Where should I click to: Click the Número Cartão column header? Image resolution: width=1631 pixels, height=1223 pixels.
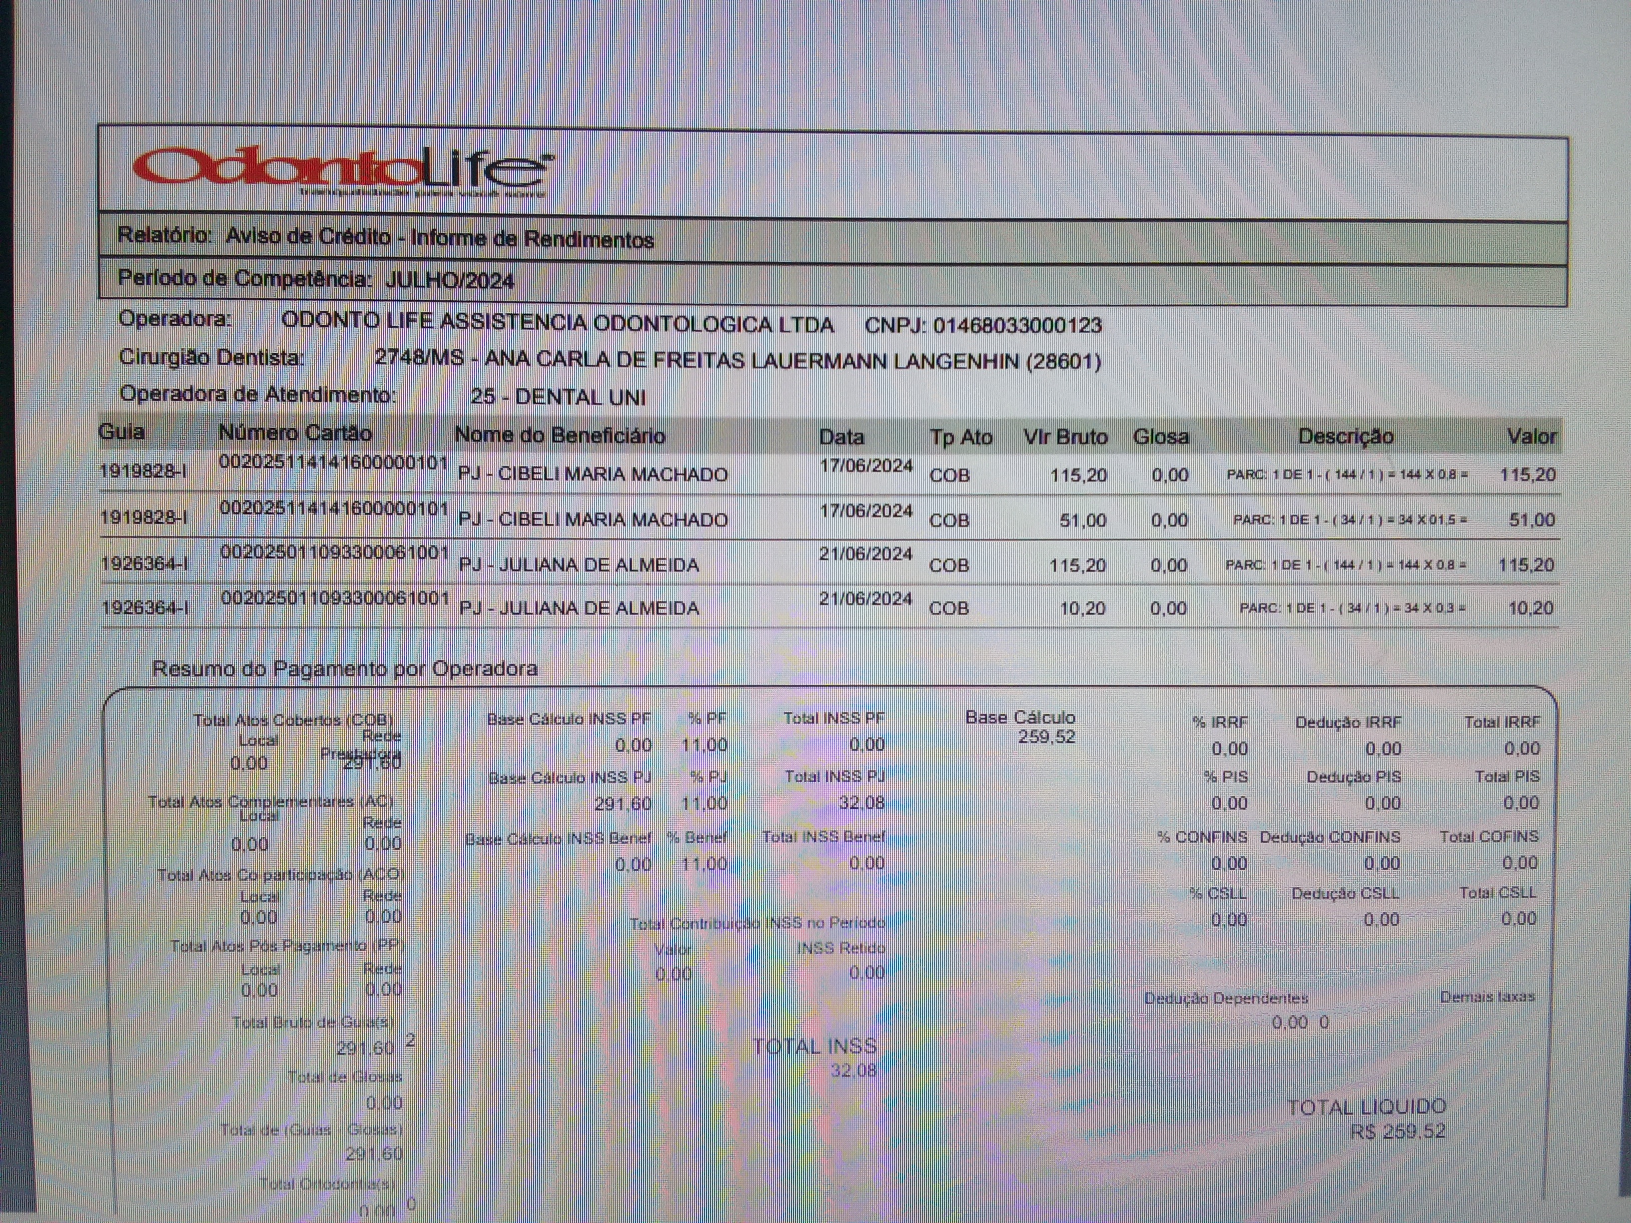(295, 433)
